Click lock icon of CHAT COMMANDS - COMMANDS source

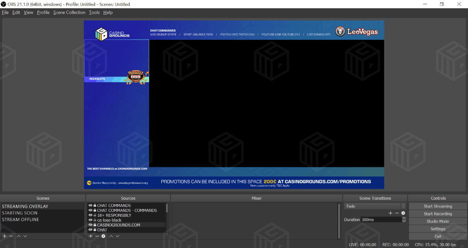click(x=95, y=210)
